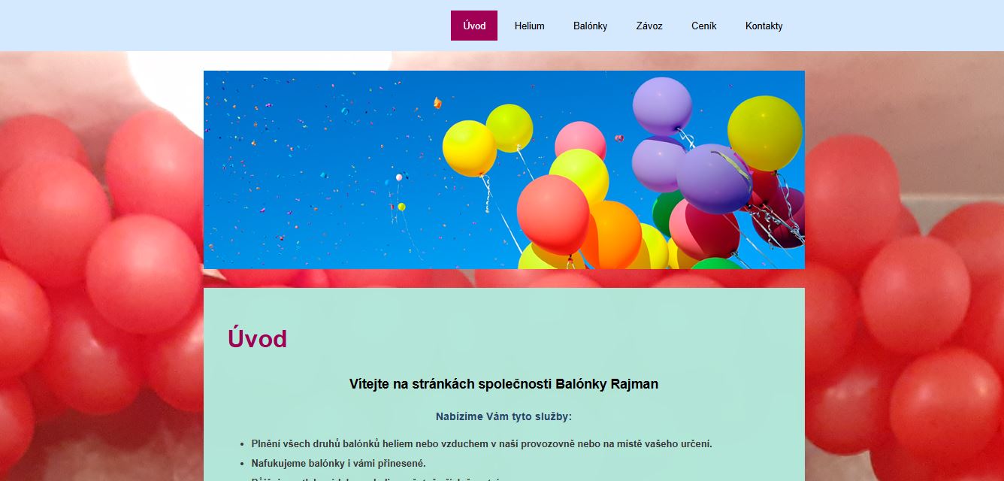This screenshot has width=1004, height=481.
Task: Navigate to the Kontakty page
Action: (x=764, y=26)
